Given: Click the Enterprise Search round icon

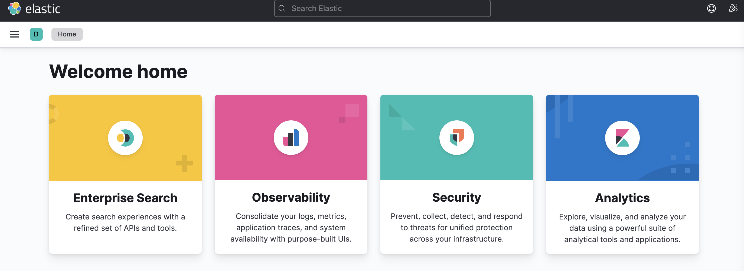Looking at the screenshot, I should (x=125, y=138).
